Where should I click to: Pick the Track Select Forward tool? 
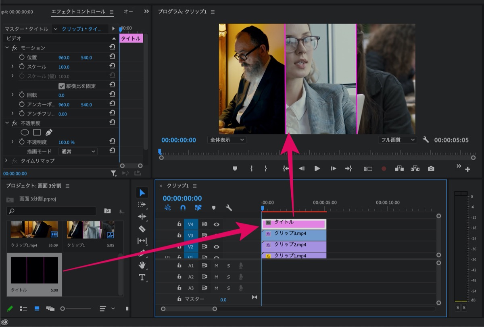142,205
